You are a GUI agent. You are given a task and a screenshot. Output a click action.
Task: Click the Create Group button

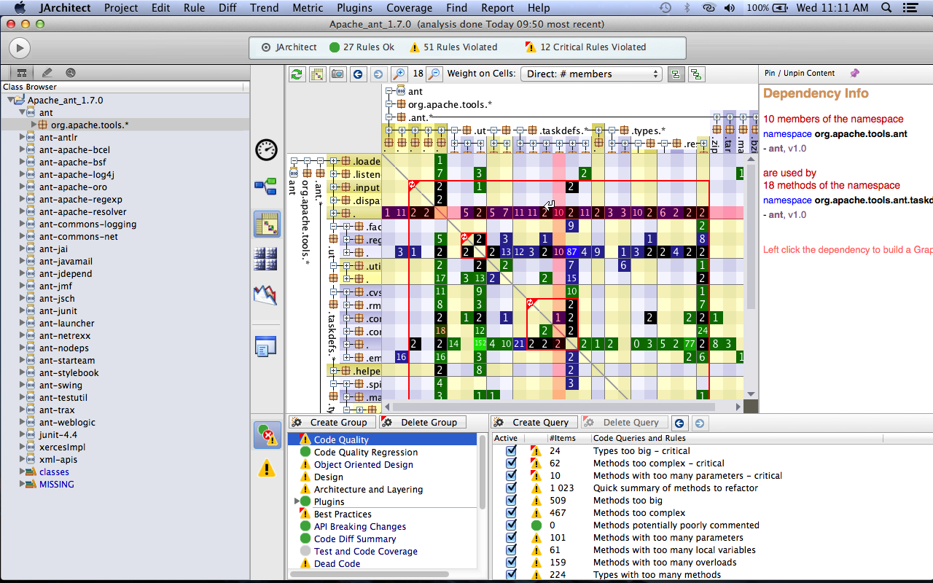(332, 422)
